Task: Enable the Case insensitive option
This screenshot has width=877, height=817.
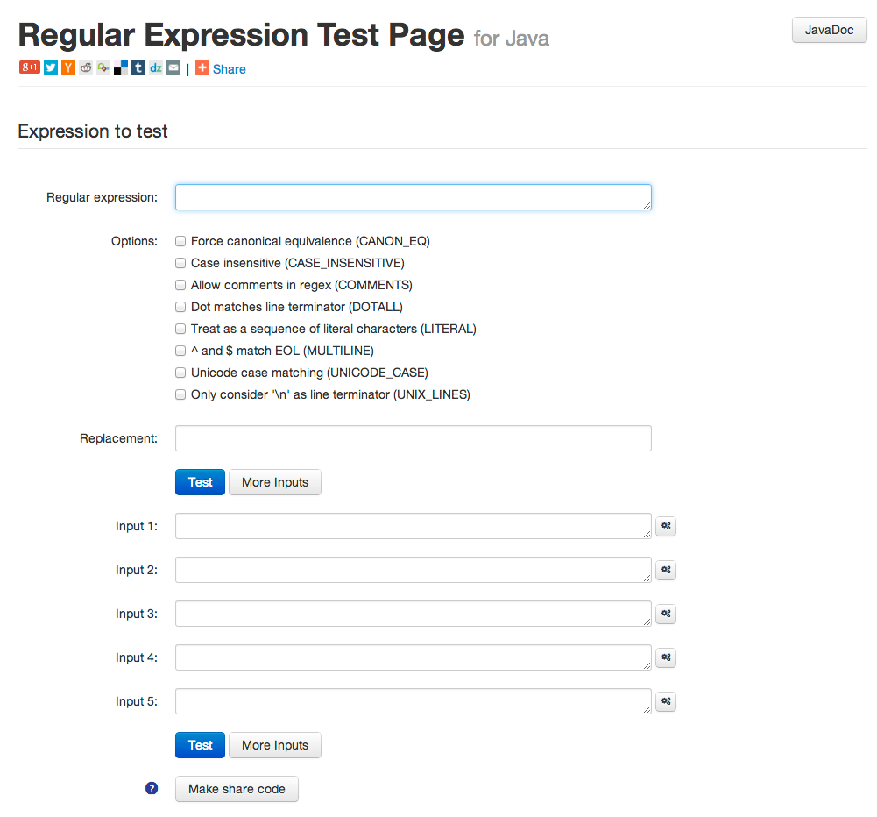Action: [x=180, y=263]
